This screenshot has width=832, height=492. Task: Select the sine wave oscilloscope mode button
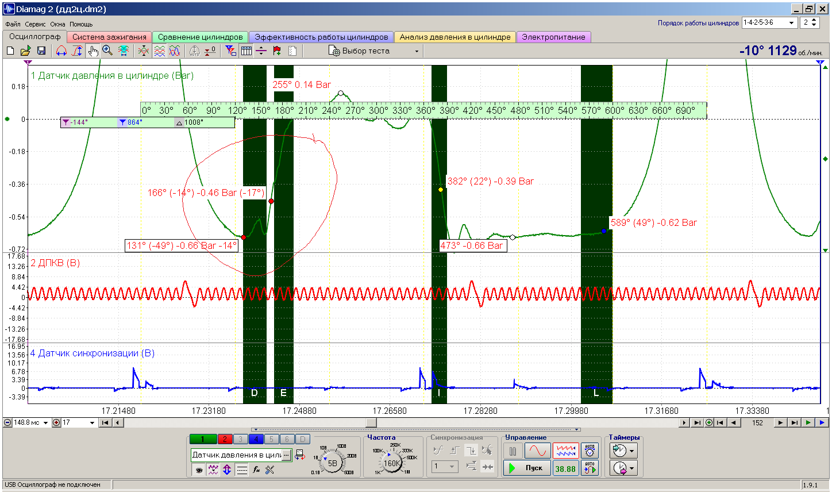point(538,451)
